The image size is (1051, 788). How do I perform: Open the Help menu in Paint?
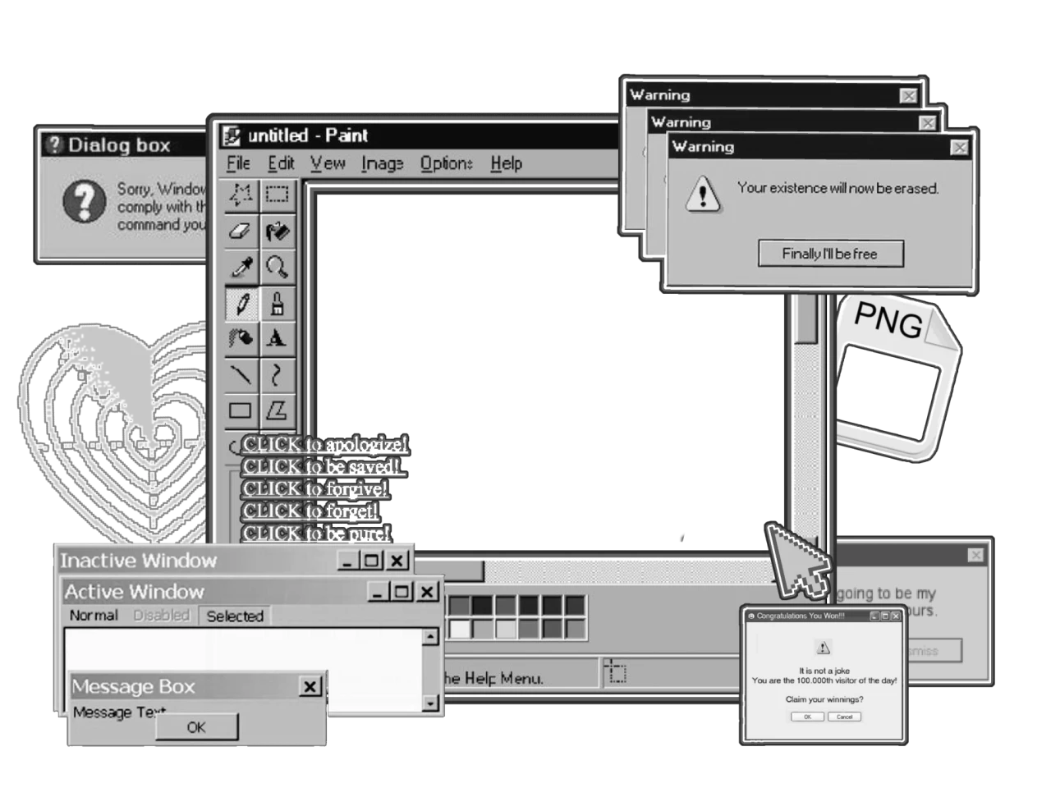pos(507,163)
